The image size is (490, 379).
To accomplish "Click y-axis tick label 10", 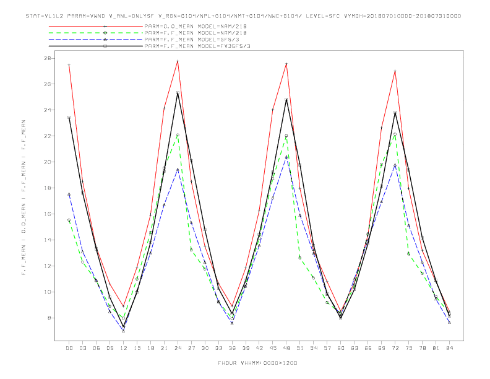I will [x=48, y=292].
